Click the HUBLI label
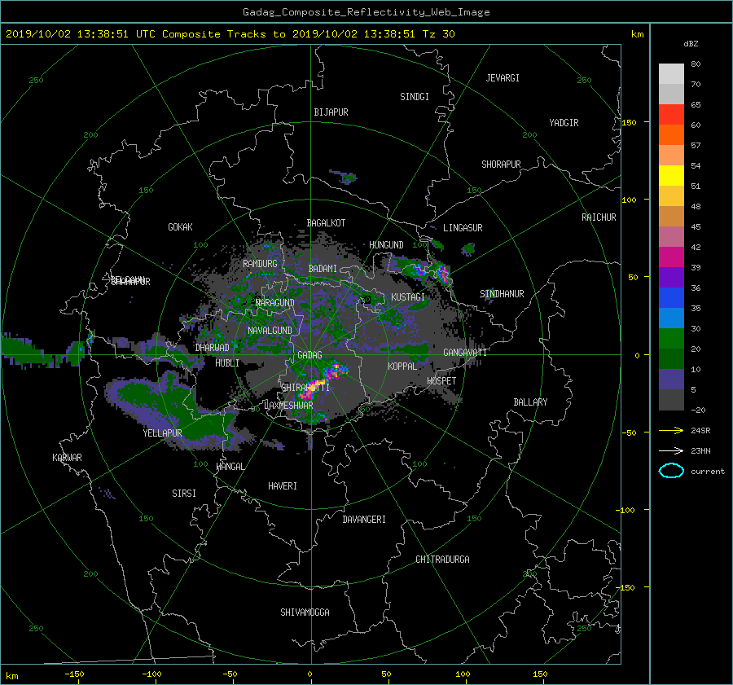This screenshot has width=733, height=685. 227,363
